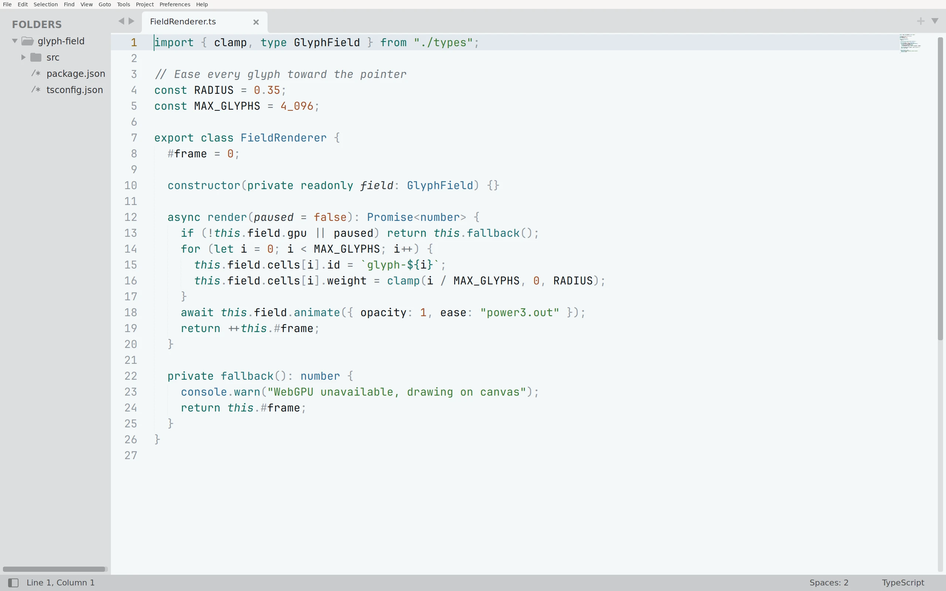Select the FieldRenderer.ts tab

(x=204, y=22)
